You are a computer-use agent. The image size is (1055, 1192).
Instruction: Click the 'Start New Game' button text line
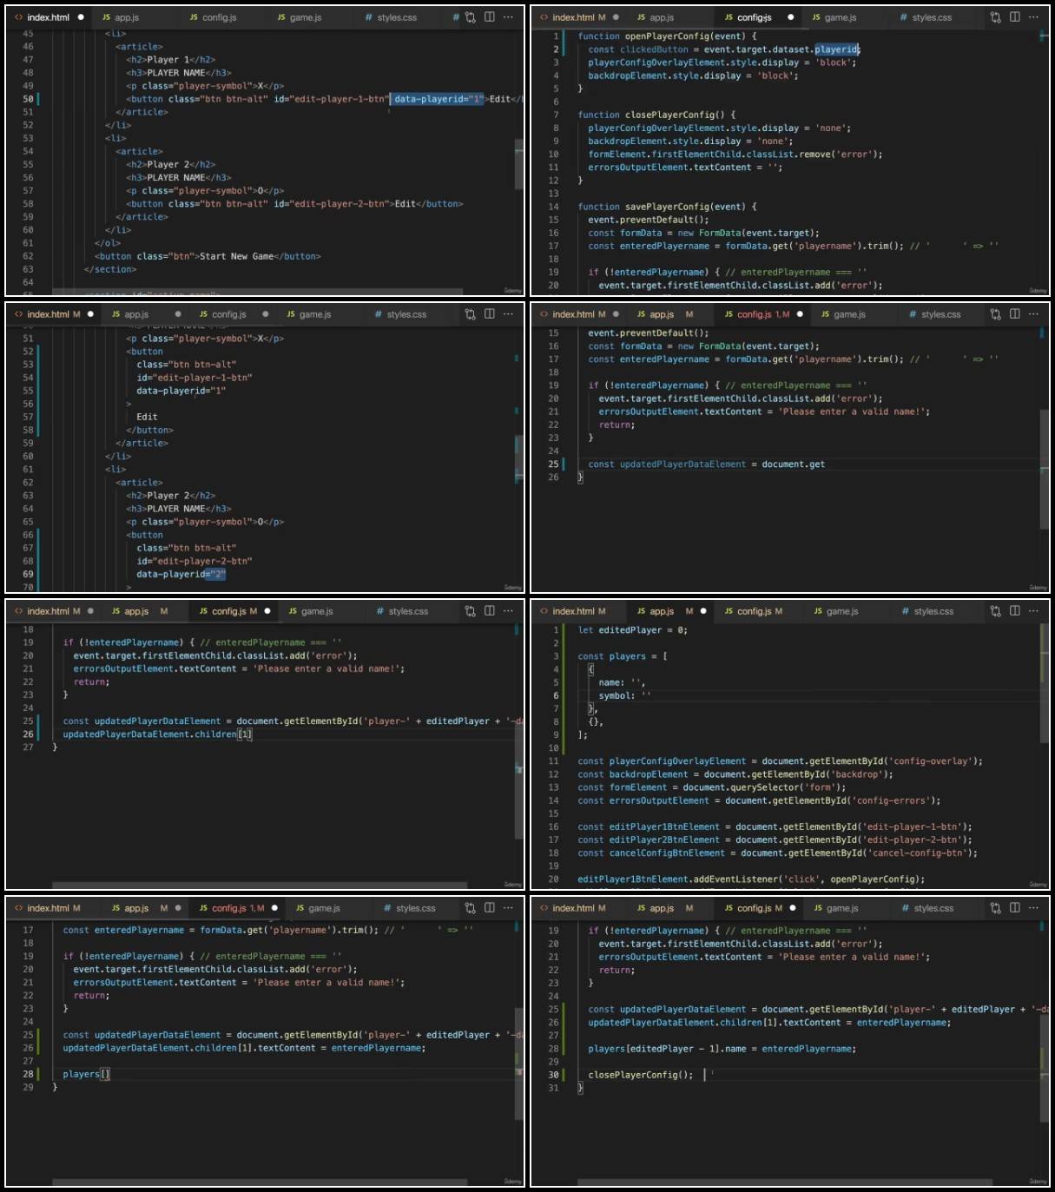pos(208,256)
